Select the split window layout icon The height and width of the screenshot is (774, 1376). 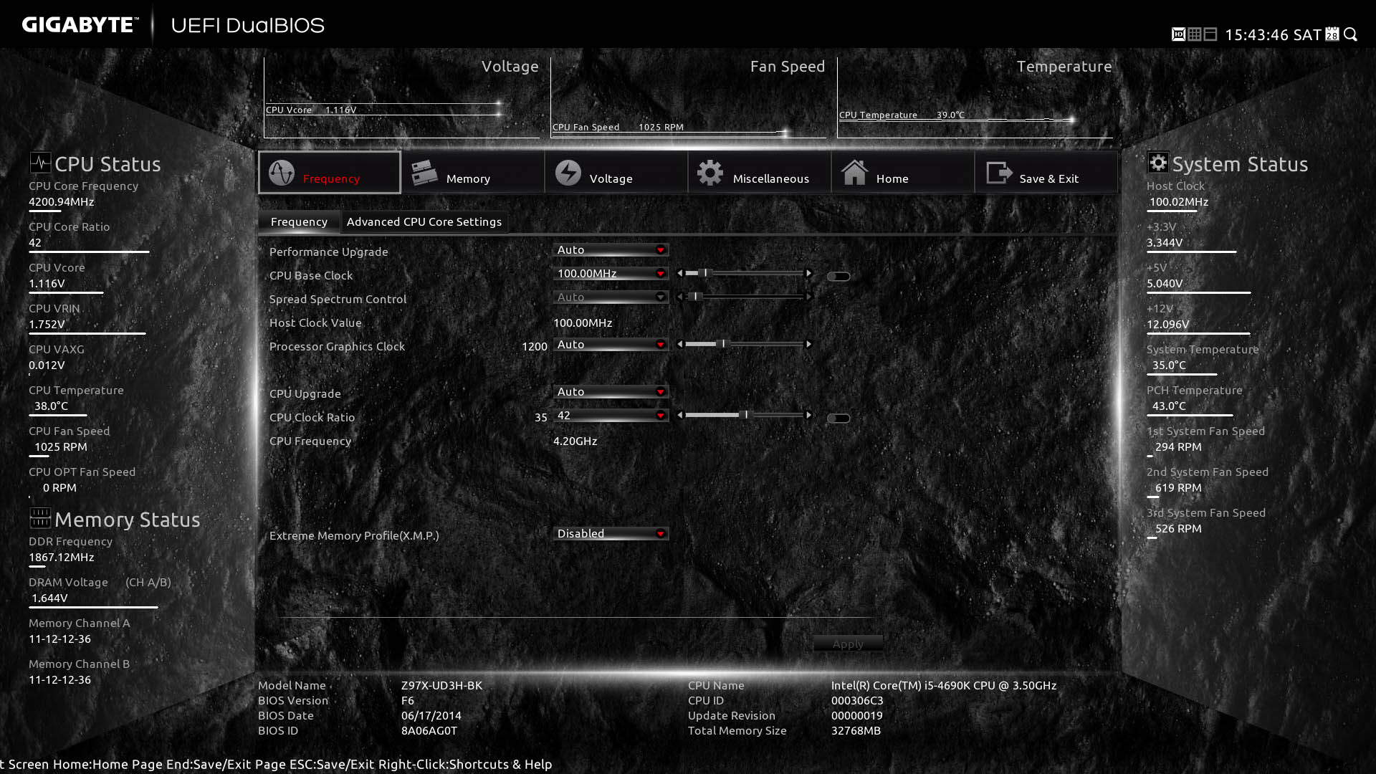(1210, 34)
